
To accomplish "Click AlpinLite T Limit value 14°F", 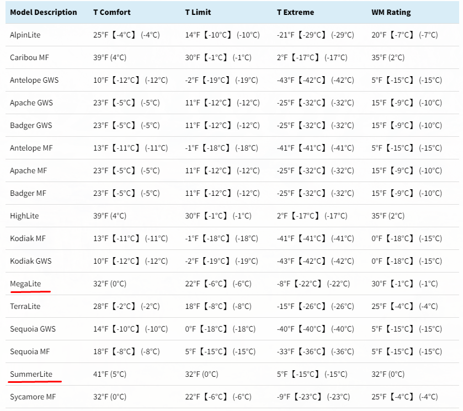I will point(193,35).
